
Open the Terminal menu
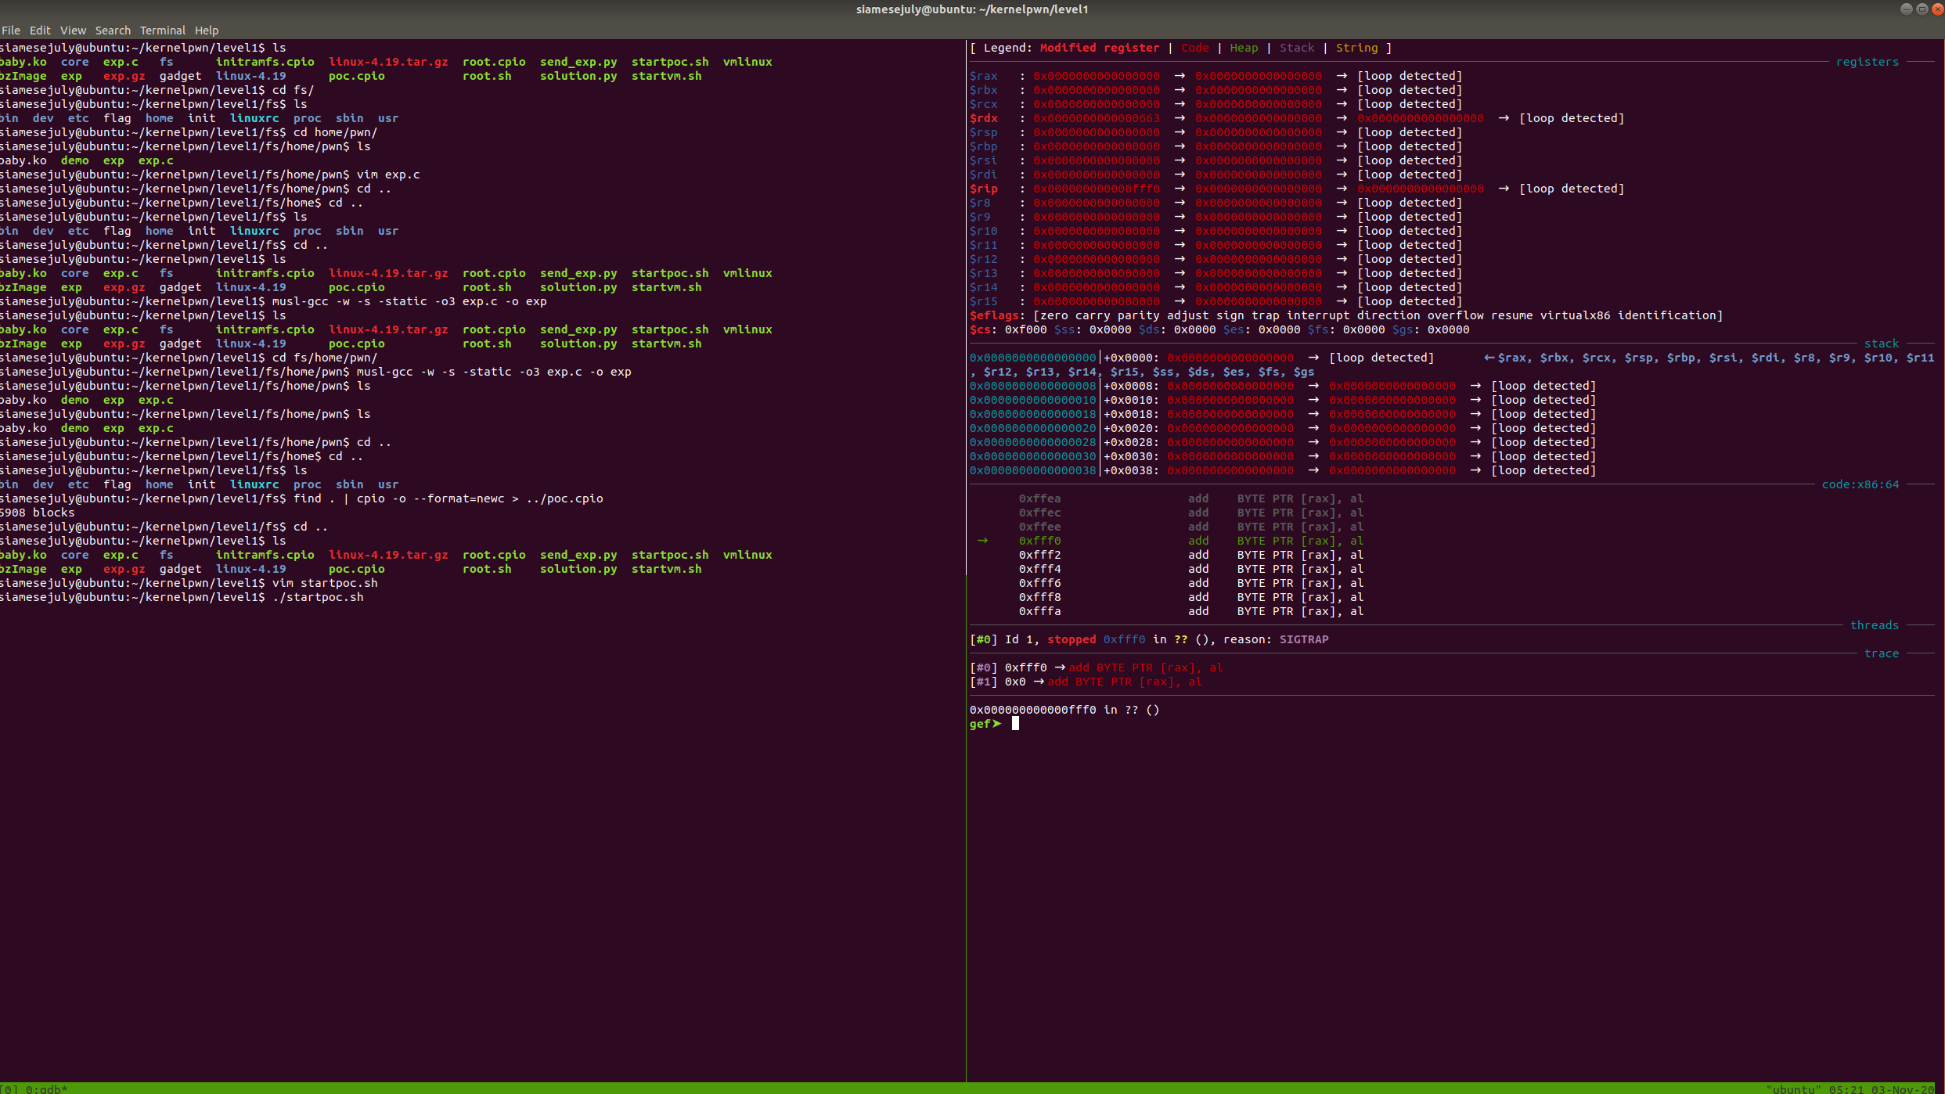162,31
